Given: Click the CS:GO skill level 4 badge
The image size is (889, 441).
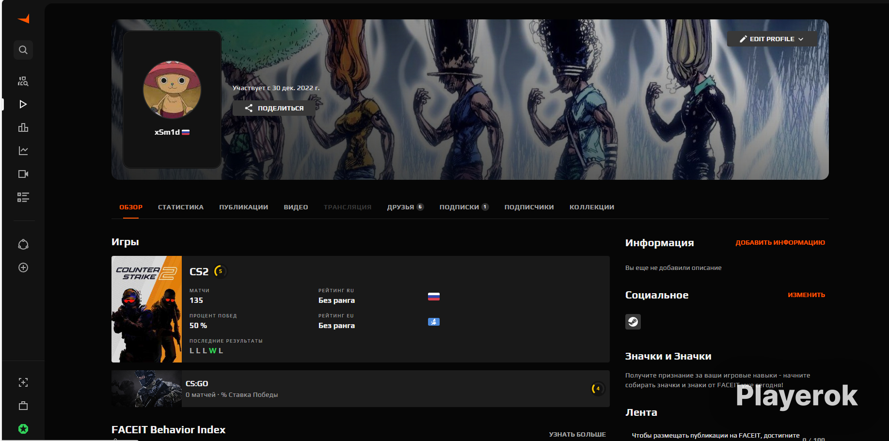Looking at the screenshot, I should point(597,389).
